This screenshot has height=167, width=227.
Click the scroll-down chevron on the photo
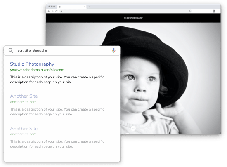[133, 128]
